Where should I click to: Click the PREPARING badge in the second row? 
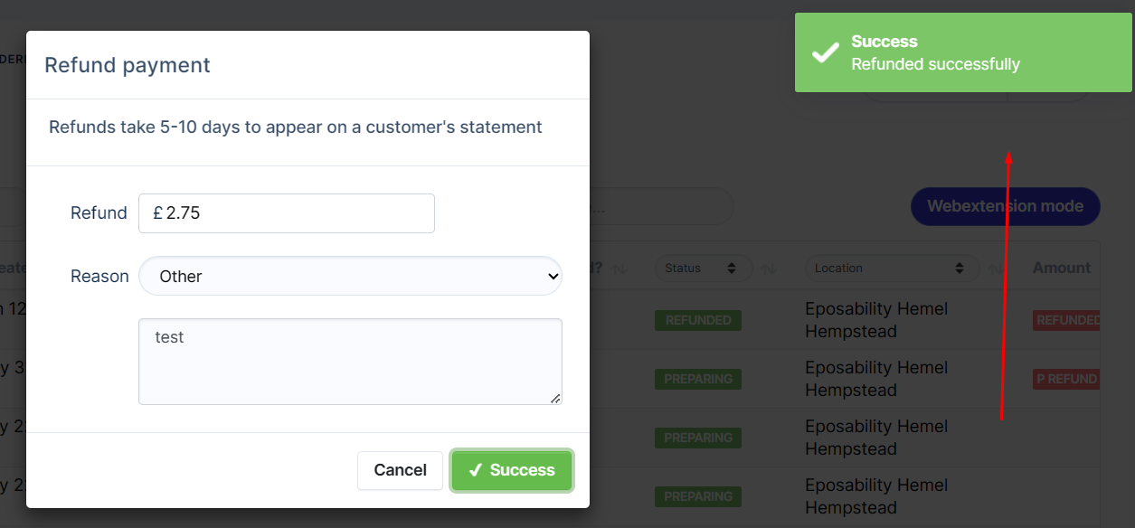coord(697,379)
